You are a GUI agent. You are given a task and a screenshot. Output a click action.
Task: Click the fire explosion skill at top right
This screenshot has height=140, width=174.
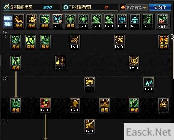[x=163, y=42]
